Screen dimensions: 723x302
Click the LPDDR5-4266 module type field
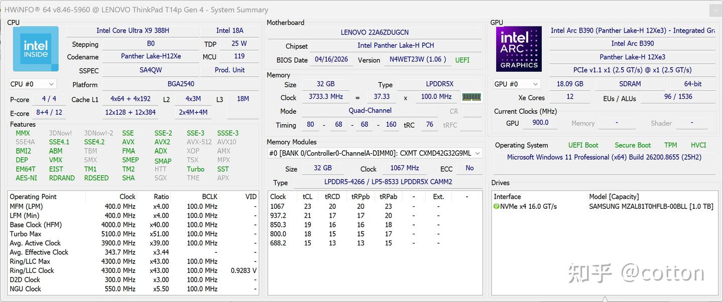pyautogui.click(x=388, y=182)
